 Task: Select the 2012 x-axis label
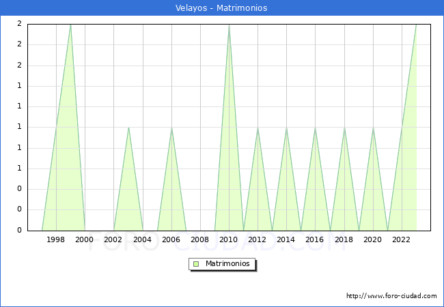coord(257,239)
